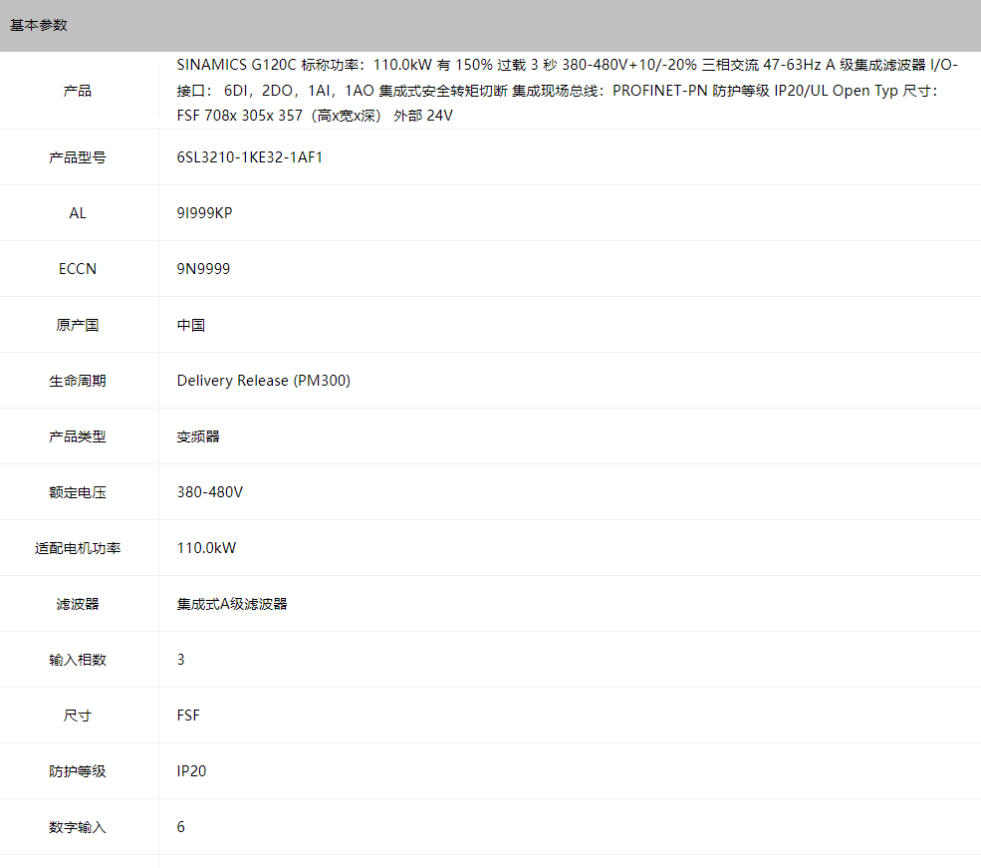The image size is (981, 868).
Task: Select the ECCN label cell
Action: pyautogui.click(x=78, y=269)
